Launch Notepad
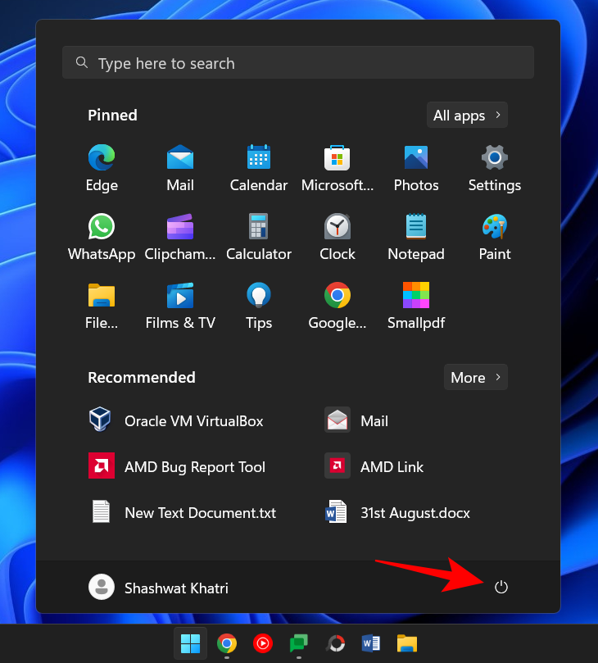The image size is (598, 663). click(416, 237)
